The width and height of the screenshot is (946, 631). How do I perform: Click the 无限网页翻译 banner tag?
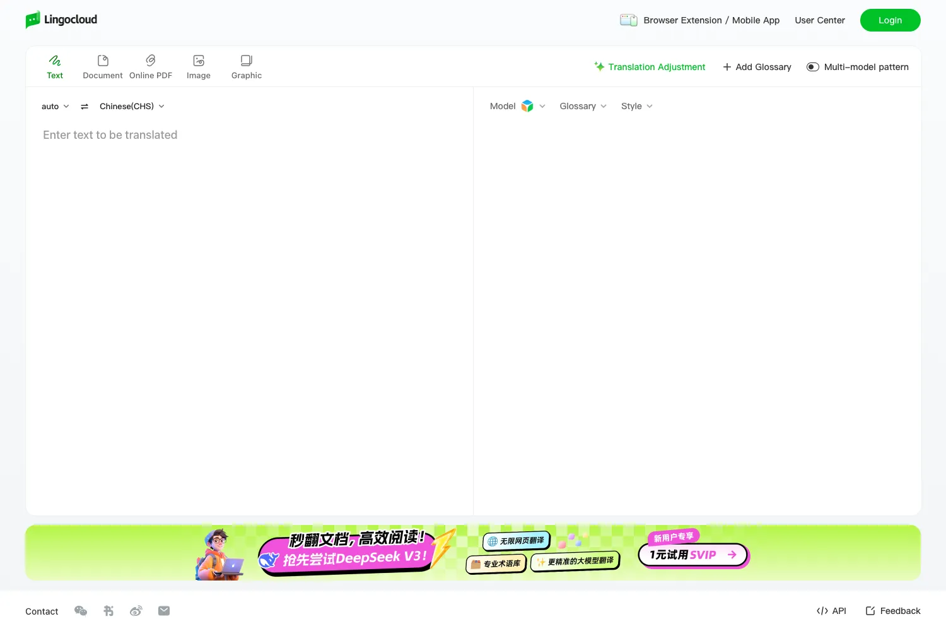[x=517, y=541]
